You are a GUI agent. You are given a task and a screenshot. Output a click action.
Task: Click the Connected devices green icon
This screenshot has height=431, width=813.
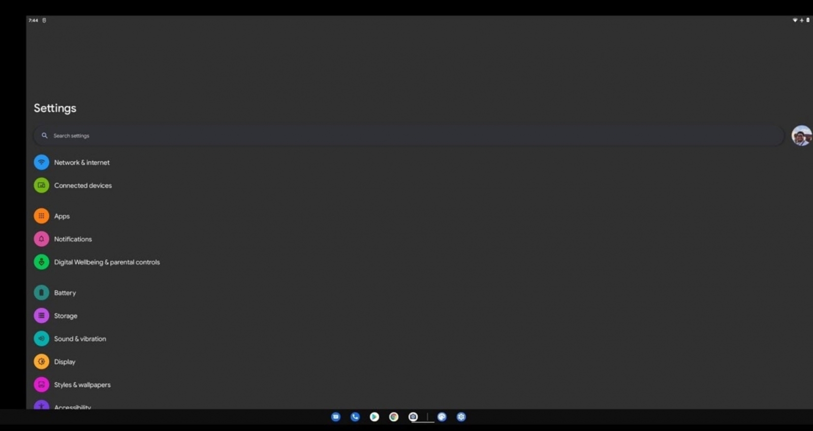(x=41, y=185)
